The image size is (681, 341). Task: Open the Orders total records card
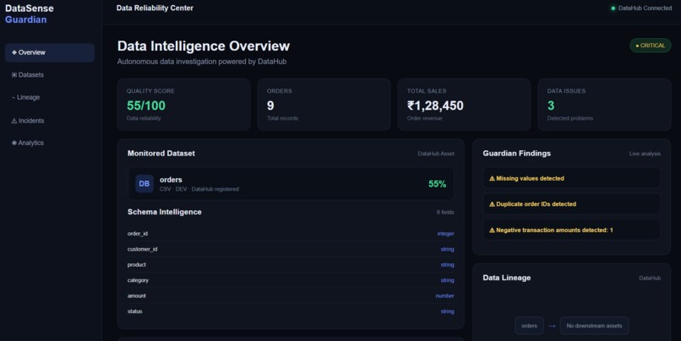[324, 105]
